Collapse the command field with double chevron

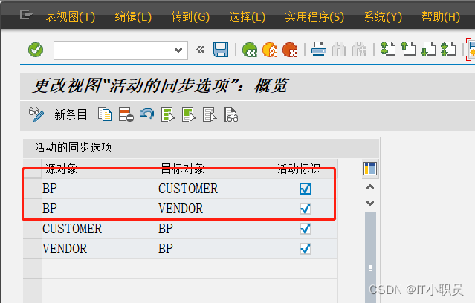point(200,49)
